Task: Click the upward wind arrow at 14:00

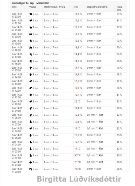Action: pos(31,75)
